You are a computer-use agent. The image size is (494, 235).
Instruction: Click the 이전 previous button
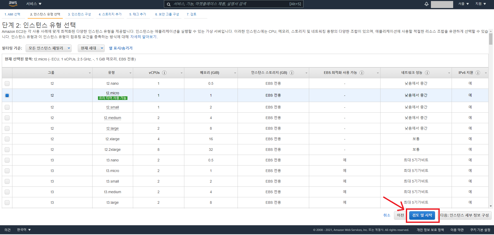(400, 215)
